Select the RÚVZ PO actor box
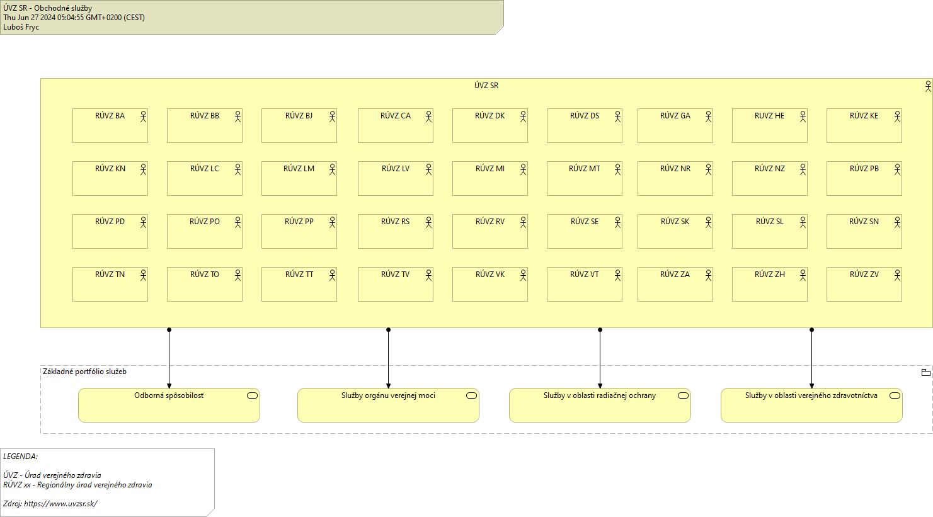933x517 pixels. 205,232
